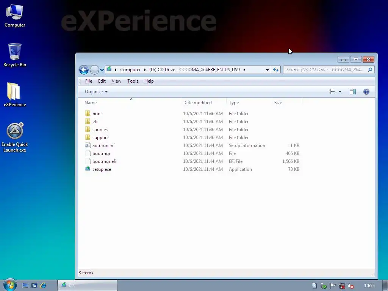Select the eXPerience desktop folder icon
Screen dimensions: 388x291
(15, 94)
